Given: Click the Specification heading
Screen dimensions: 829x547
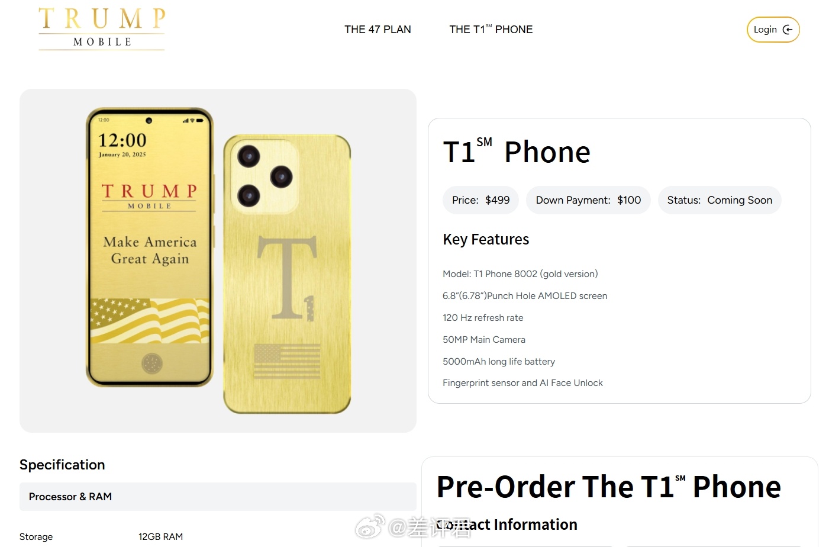Looking at the screenshot, I should point(62,465).
